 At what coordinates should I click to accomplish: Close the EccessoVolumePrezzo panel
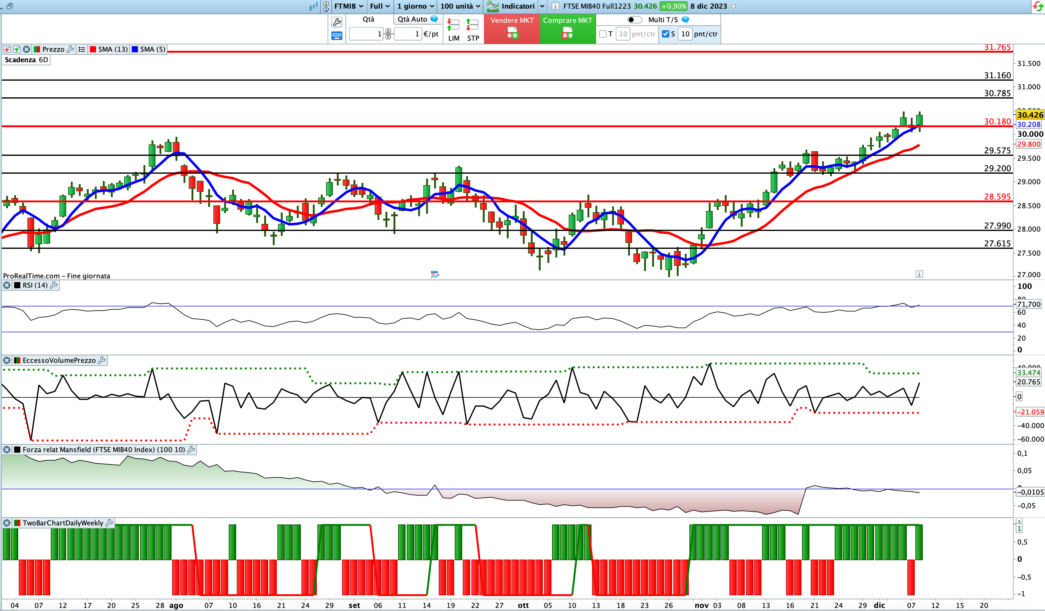[x=7, y=360]
